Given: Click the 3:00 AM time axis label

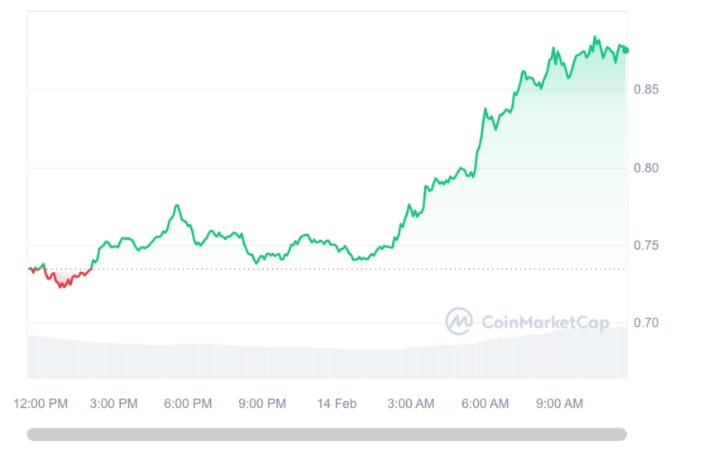Looking at the screenshot, I should [411, 404].
